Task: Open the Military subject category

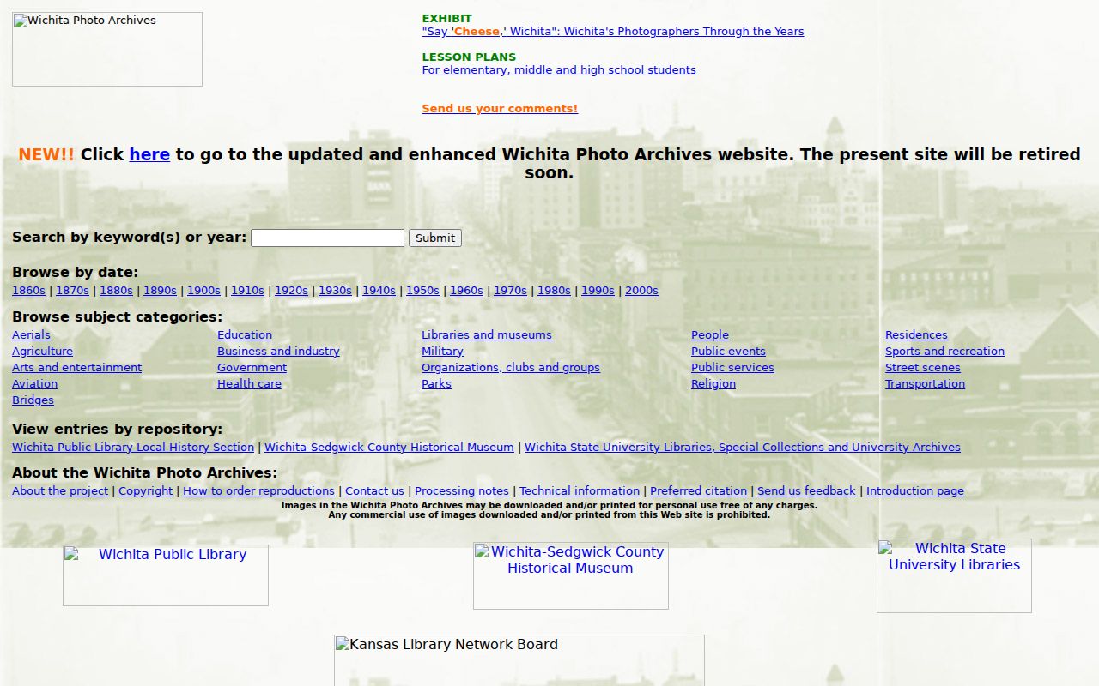Action: [442, 352]
